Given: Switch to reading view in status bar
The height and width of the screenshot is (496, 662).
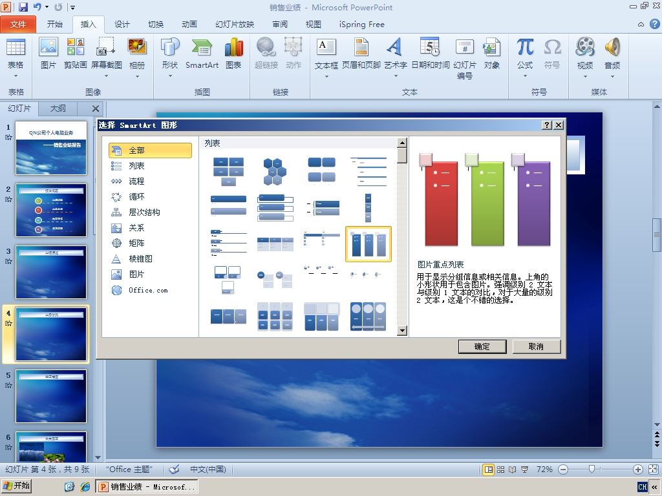Looking at the screenshot, I should 513,470.
